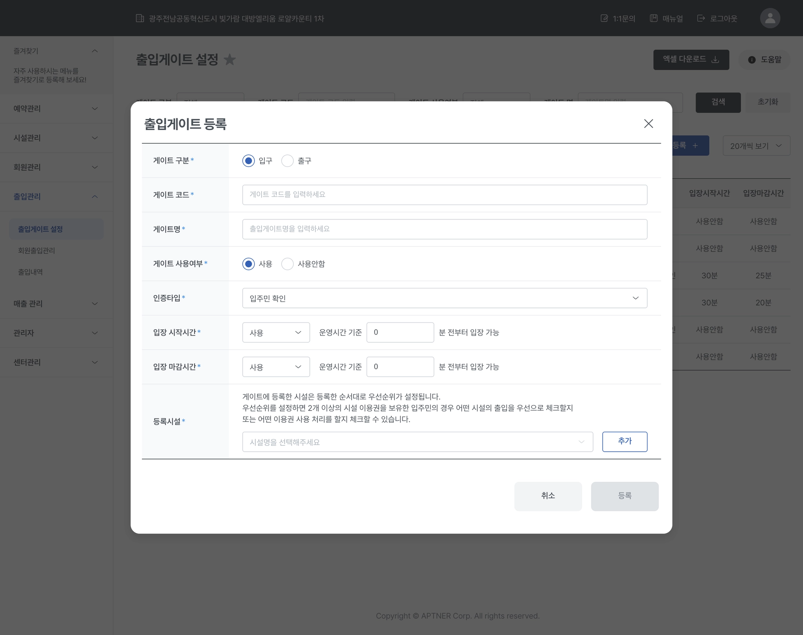The image size is (803, 635).
Task: Open the 매뉴얼 manual icon link
Action: coord(654,18)
